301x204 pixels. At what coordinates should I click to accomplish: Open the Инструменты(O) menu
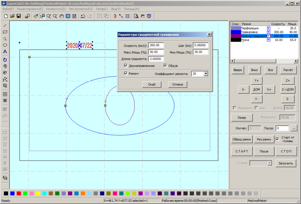pos(80,9)
